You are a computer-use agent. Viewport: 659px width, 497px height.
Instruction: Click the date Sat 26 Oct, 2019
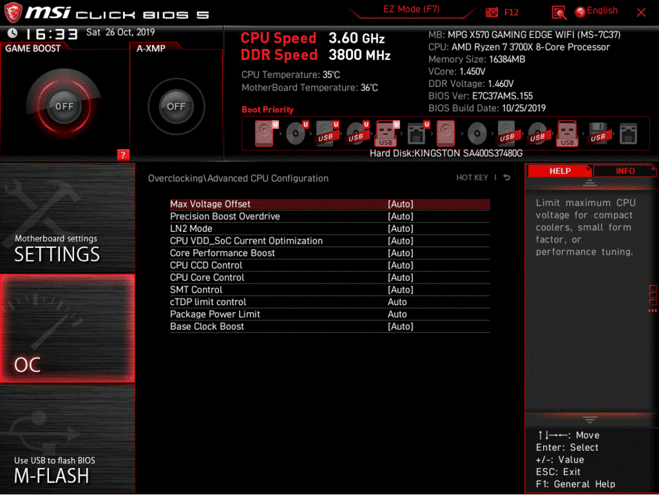pos(120,32)
